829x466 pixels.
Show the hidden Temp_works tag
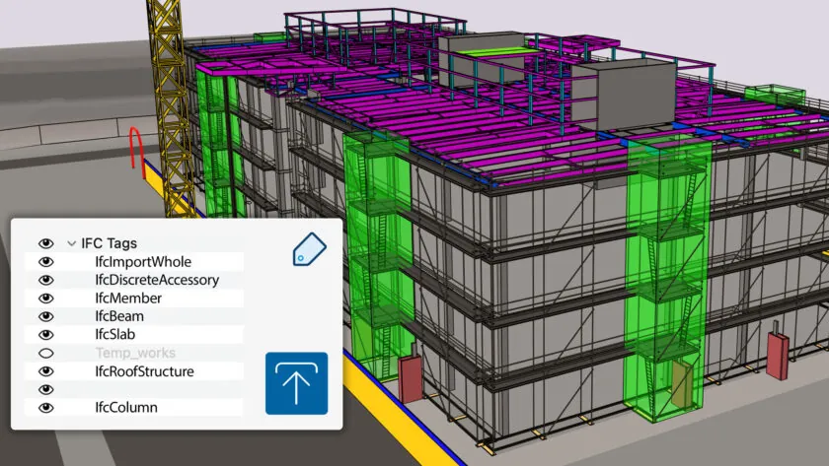[44, 353]
